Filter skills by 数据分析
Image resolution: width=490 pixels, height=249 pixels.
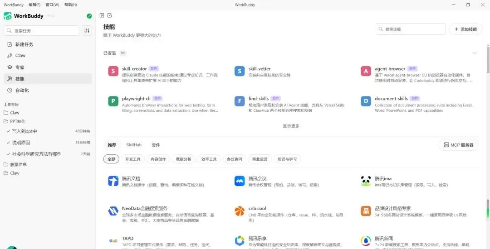point(183,159)
